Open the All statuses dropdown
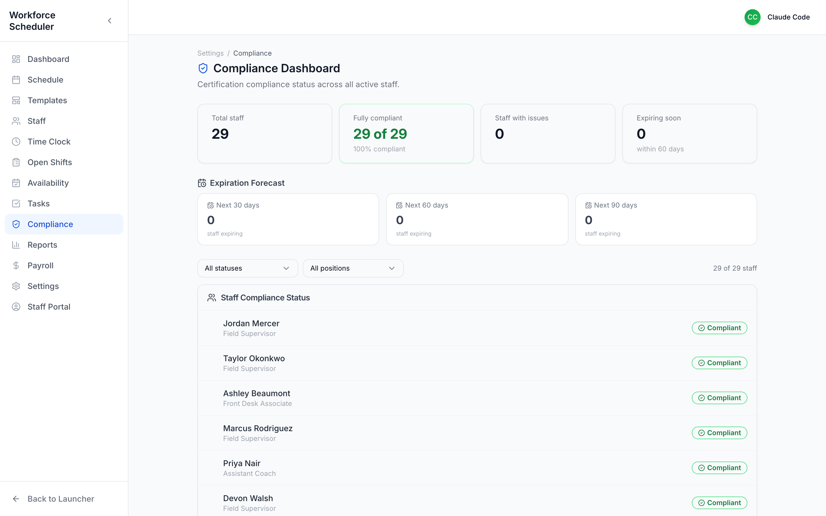Viewport: 826px width, 516px height. click(248, 268)
